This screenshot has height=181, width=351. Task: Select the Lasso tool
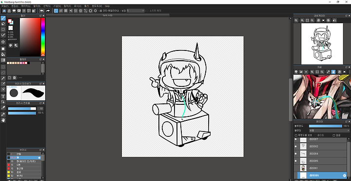3,72
